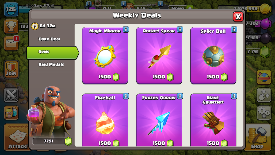This screenshot has width=275, height=155.
Task: Buy Magic Mirror for 1500 gems
Action: click(109, 77)
